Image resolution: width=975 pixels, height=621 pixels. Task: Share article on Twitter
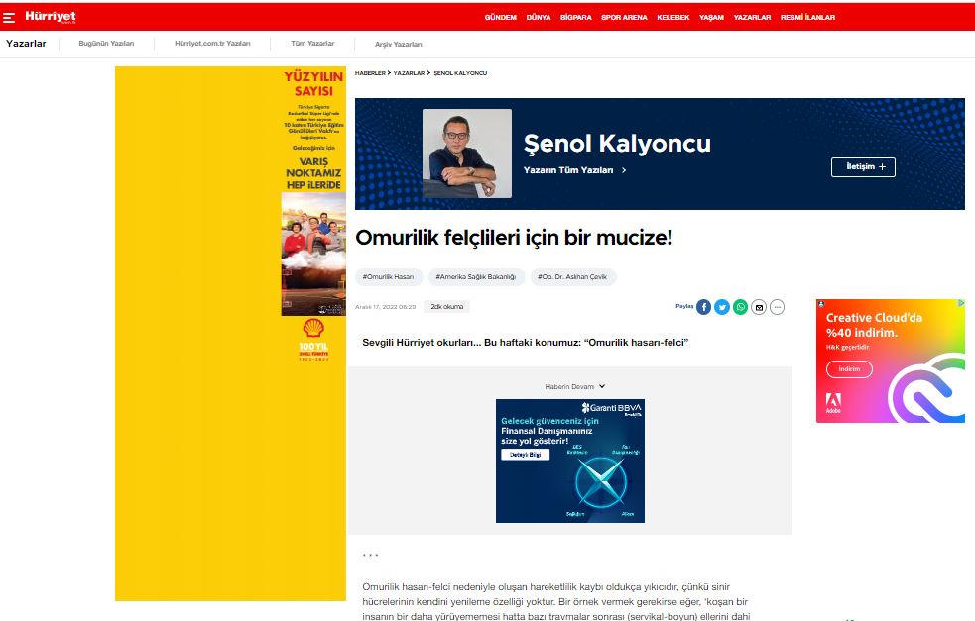[x=722, y=307]
